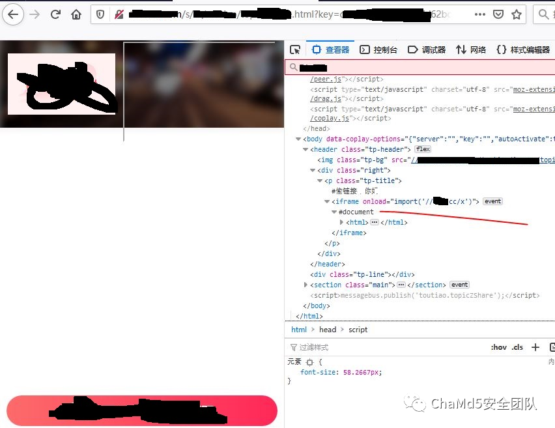Select the #偷链接 text node
Viewport: 555px width, 428px height.
354,191
